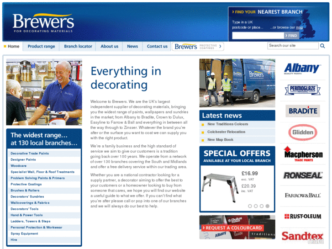
Task: Click the shop staff photo
Action: pos(44,92)
